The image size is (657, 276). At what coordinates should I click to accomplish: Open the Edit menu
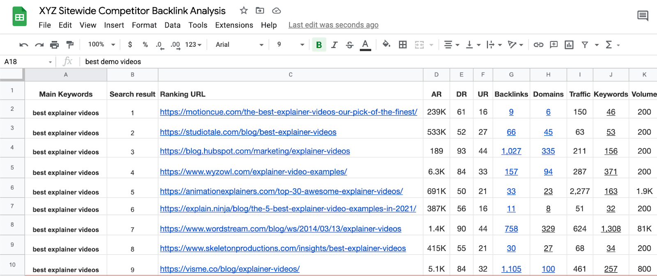pos(65,25)
